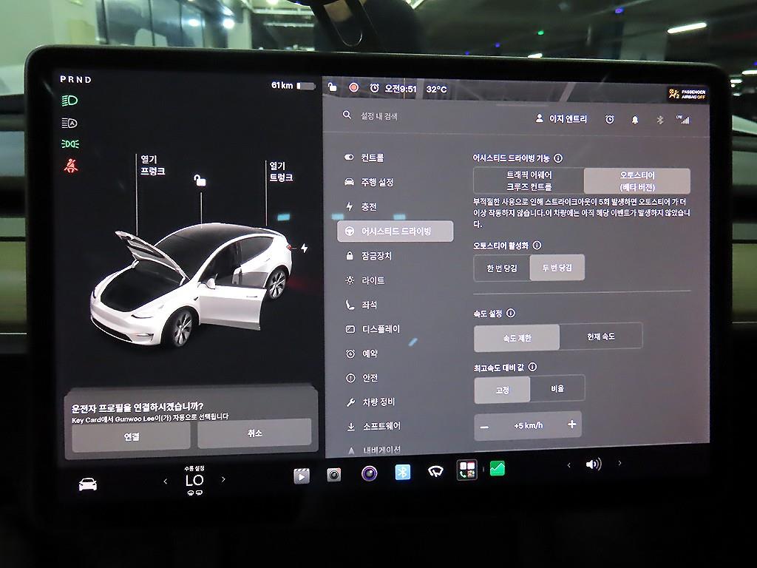Screen dimensions: 757x568
Task: Open notifications bell icon
Action: [635, 120]
